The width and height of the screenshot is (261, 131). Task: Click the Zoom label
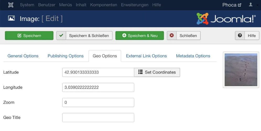(9, 102)
